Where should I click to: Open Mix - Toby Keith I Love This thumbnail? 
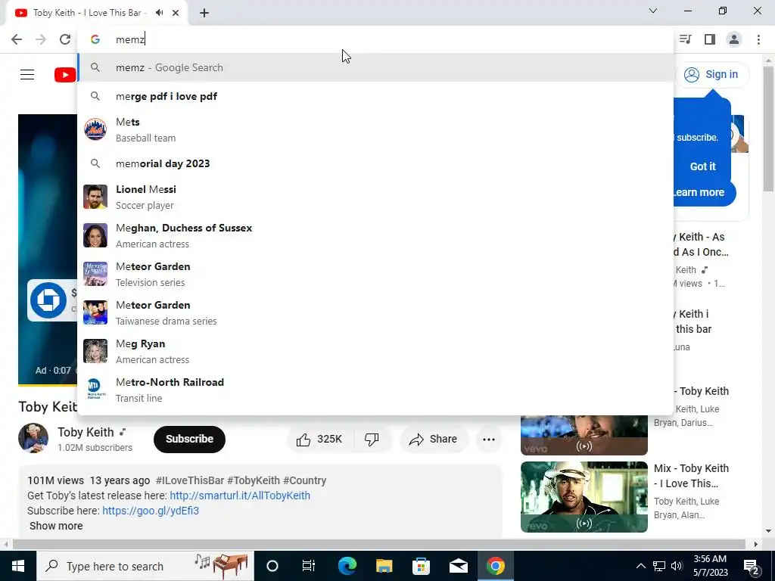[584, 496]
